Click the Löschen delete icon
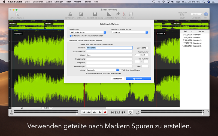The height and width of the screenshot is (136, 218). pos(131,14)
